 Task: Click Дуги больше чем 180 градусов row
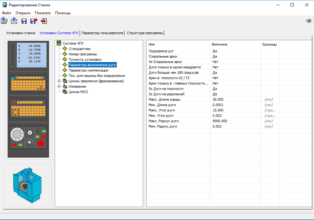coord(229,72)
